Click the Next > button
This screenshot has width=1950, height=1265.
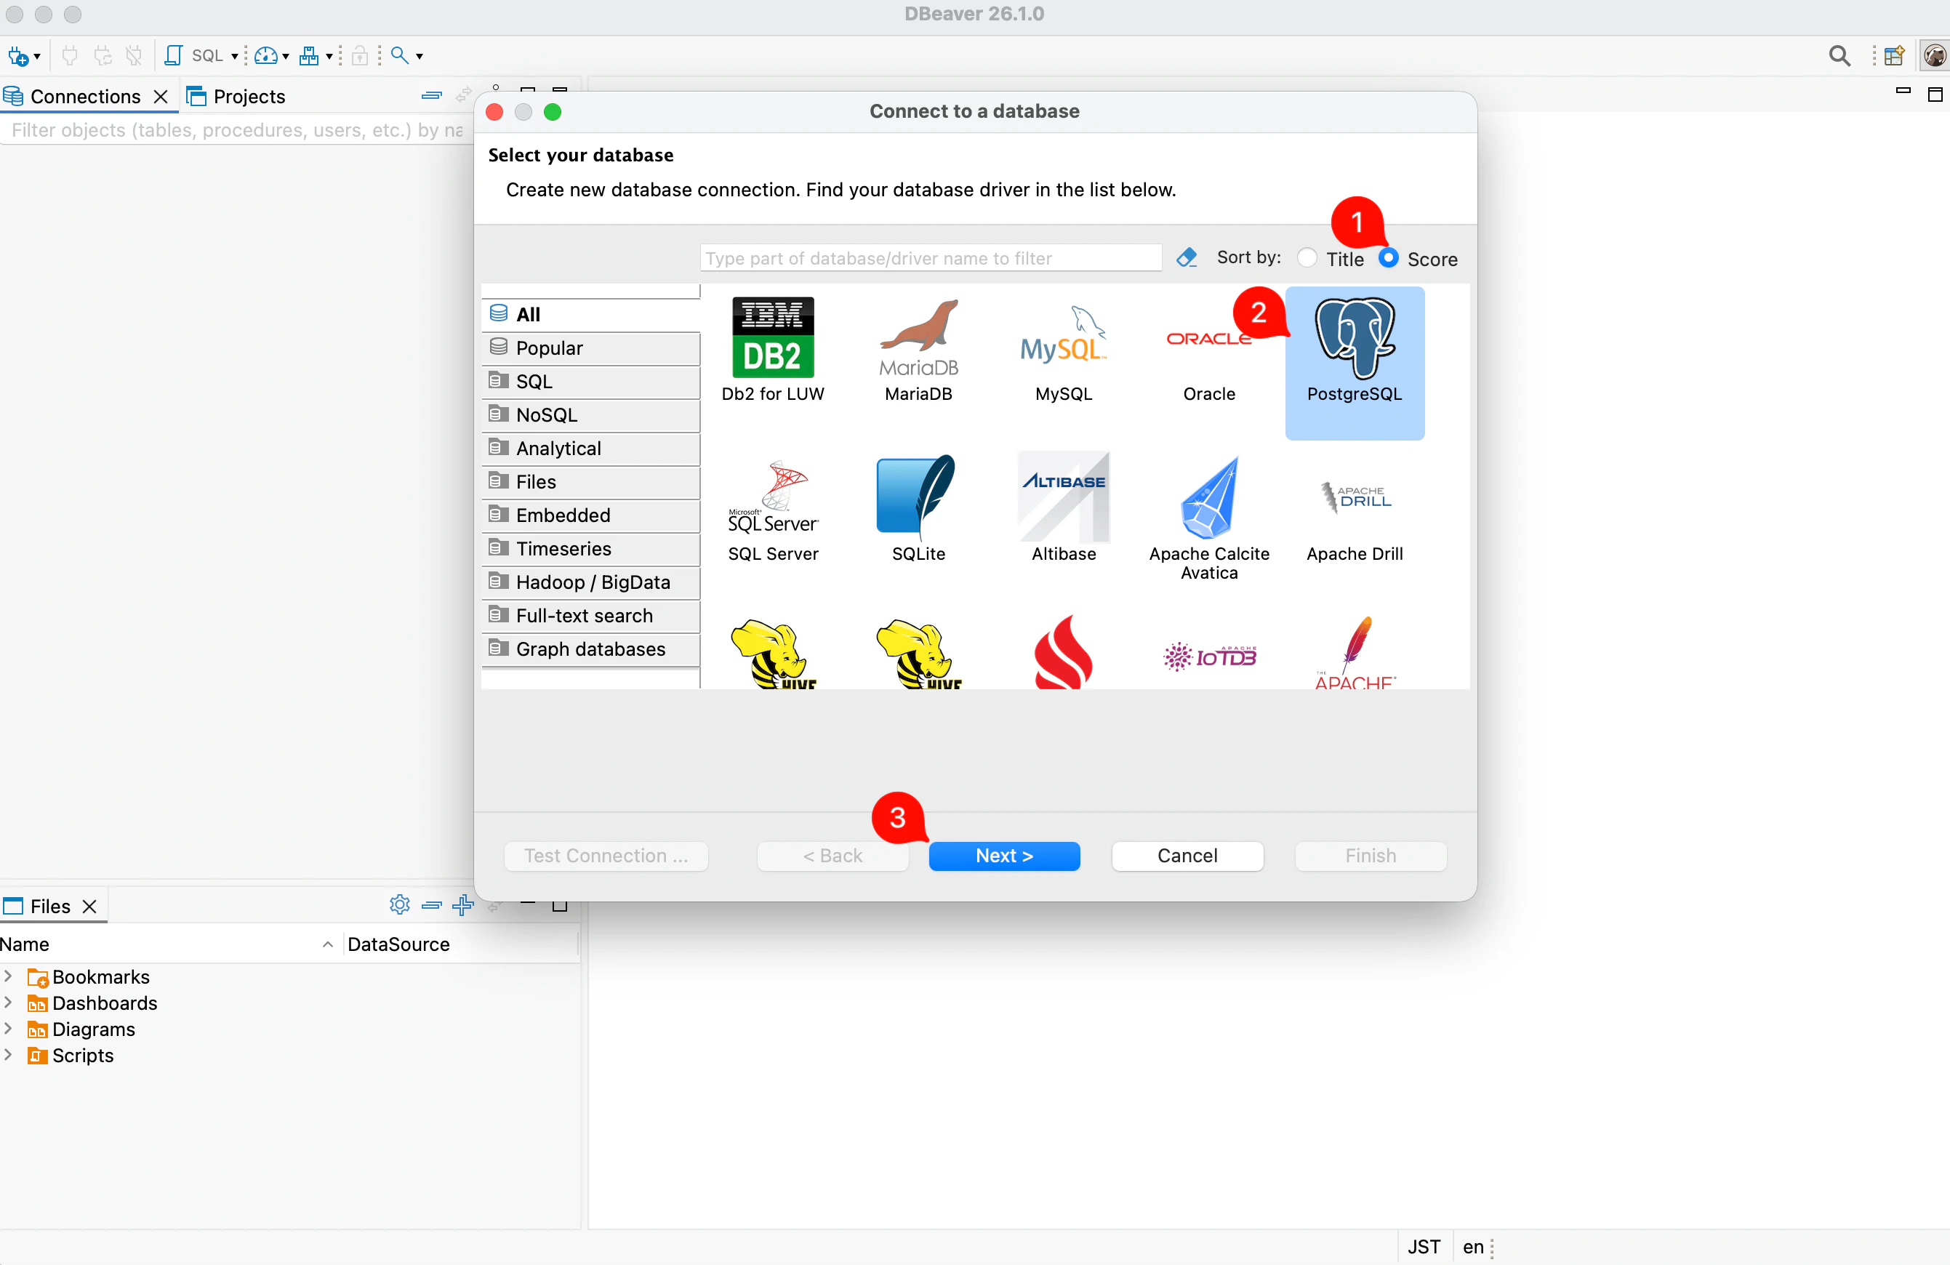pos(1003,856)
